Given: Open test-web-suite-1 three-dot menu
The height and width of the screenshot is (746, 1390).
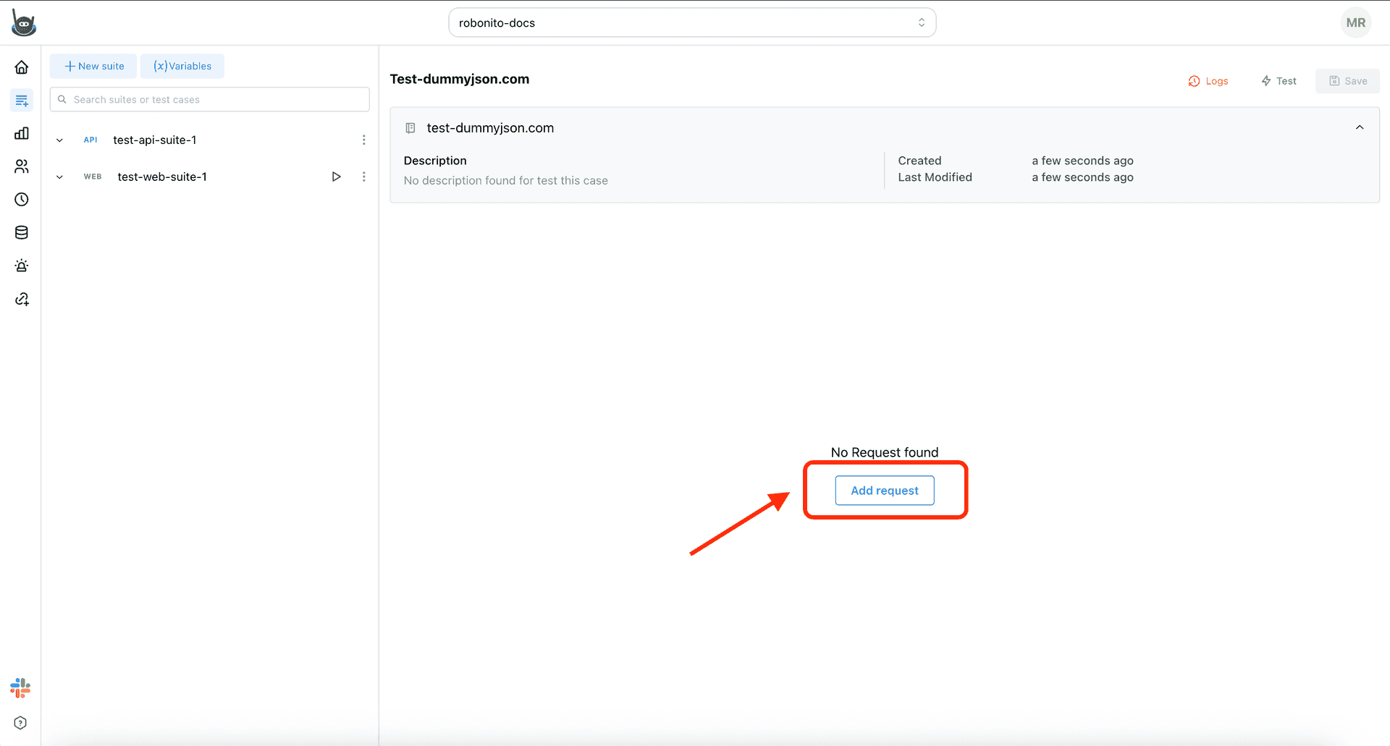Looking at the screenshot, I should pyautogui.click(x=363, y=177).
